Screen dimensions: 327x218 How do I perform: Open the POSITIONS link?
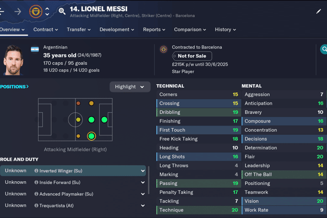[14, 87]
